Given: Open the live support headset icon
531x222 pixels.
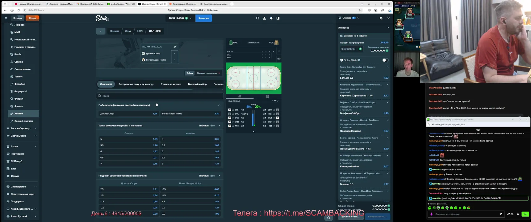Looking at the screenshot, I should [x=328, y=218].
